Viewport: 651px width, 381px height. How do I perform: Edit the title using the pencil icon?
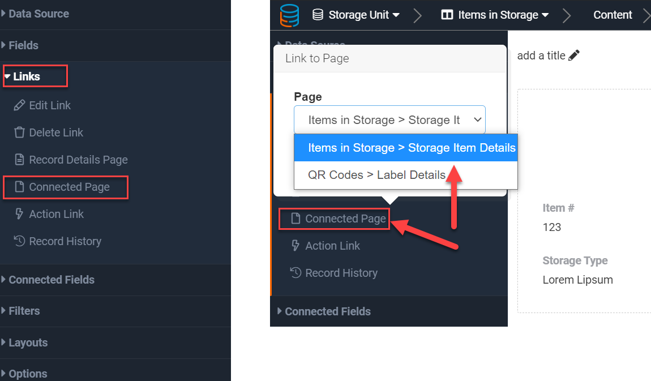coord(574,54)
